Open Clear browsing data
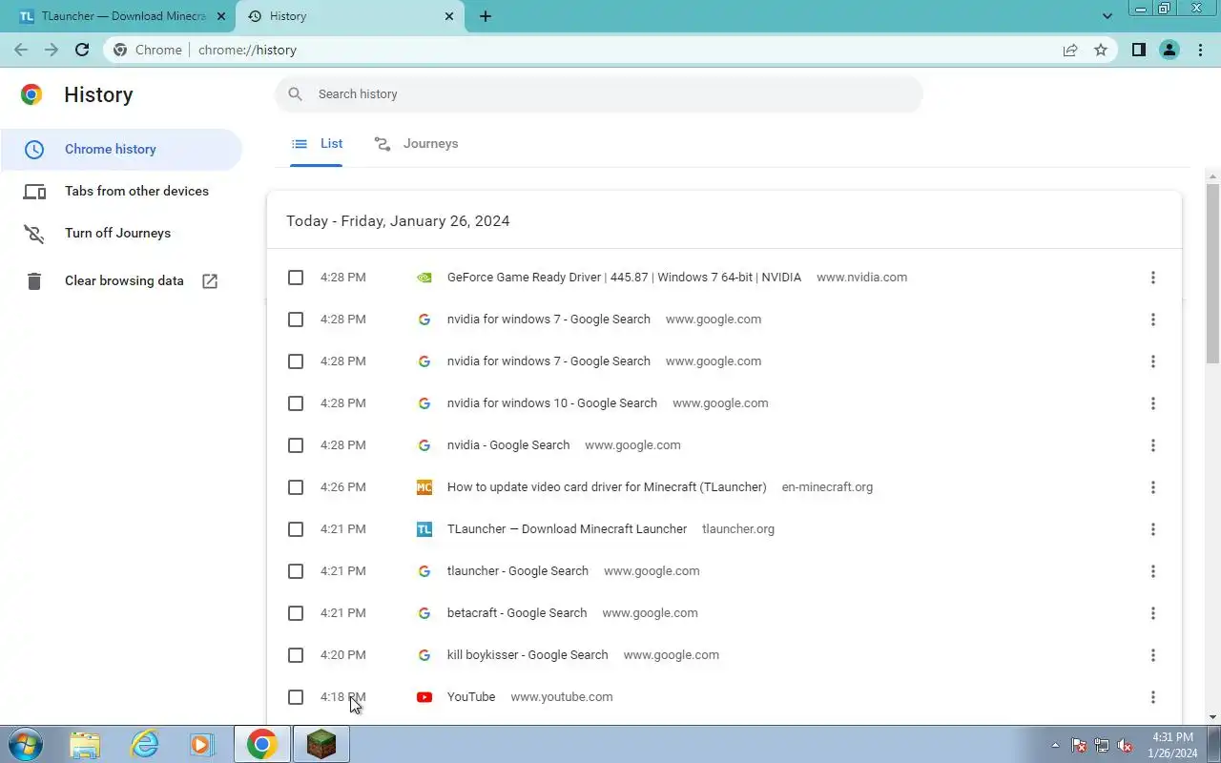This screenshot has height=763, width=1221. click(121, 281)
